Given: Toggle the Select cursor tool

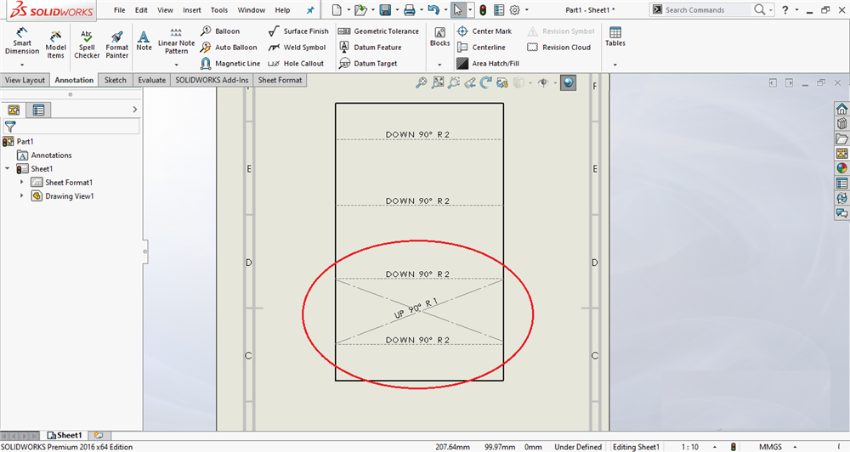Looking at the screenshot, I should pos(458,9).
